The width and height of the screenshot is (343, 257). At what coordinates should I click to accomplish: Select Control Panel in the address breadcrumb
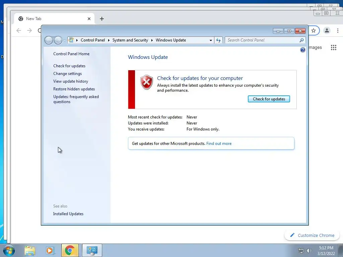[x=93, y=40]
